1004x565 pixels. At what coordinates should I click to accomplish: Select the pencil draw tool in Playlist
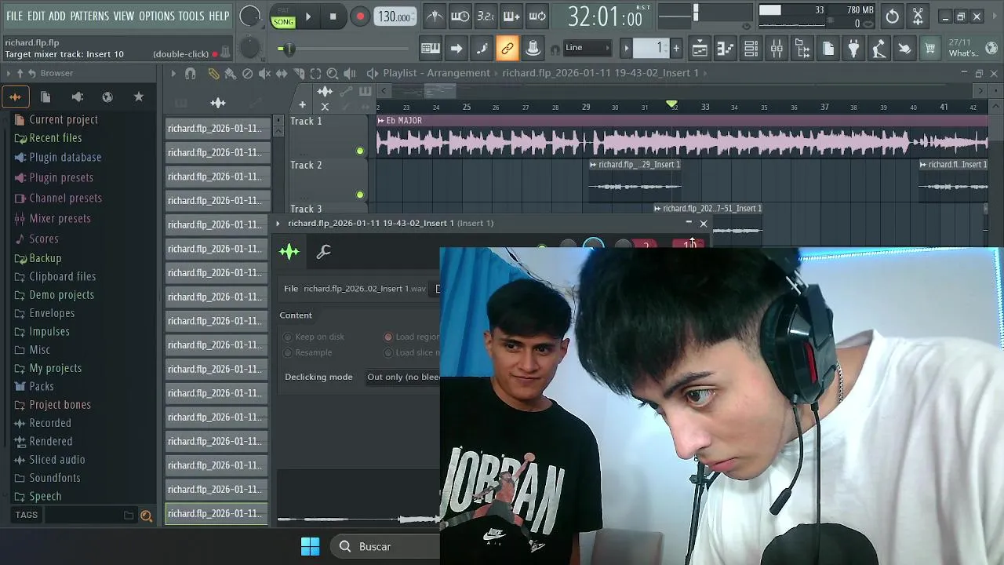point(213,73)
